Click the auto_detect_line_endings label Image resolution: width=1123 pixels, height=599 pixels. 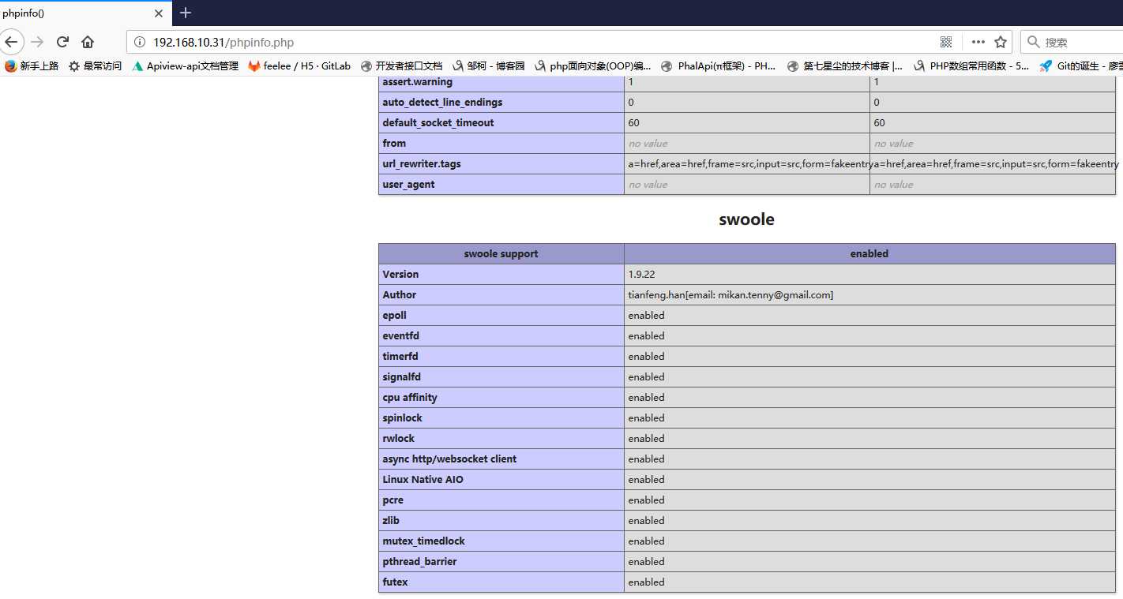tap(442, 102)
